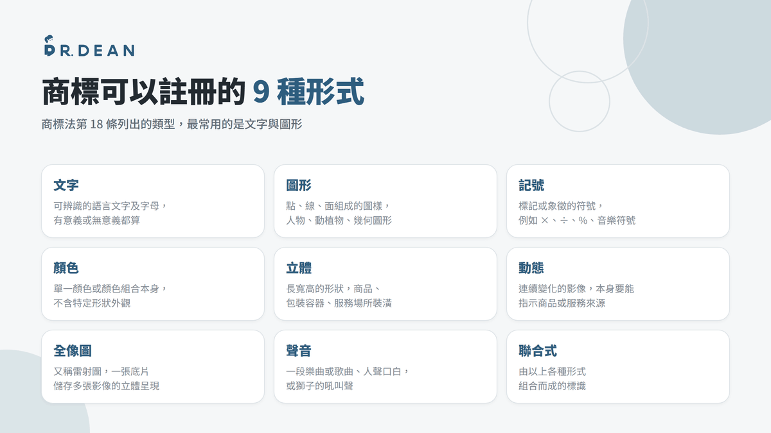Click the line 組合而成的標識

(x=552, y=386)
